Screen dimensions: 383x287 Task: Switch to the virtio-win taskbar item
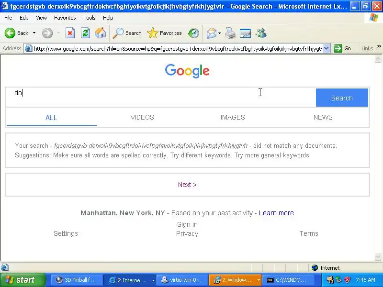(x=182, y=280)
